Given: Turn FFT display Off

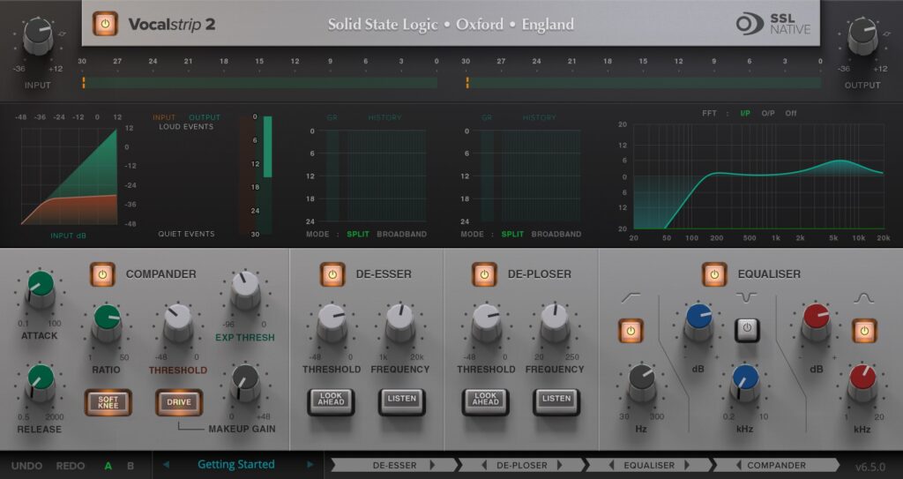Looking at the screenshot, I should pos(791,114).
